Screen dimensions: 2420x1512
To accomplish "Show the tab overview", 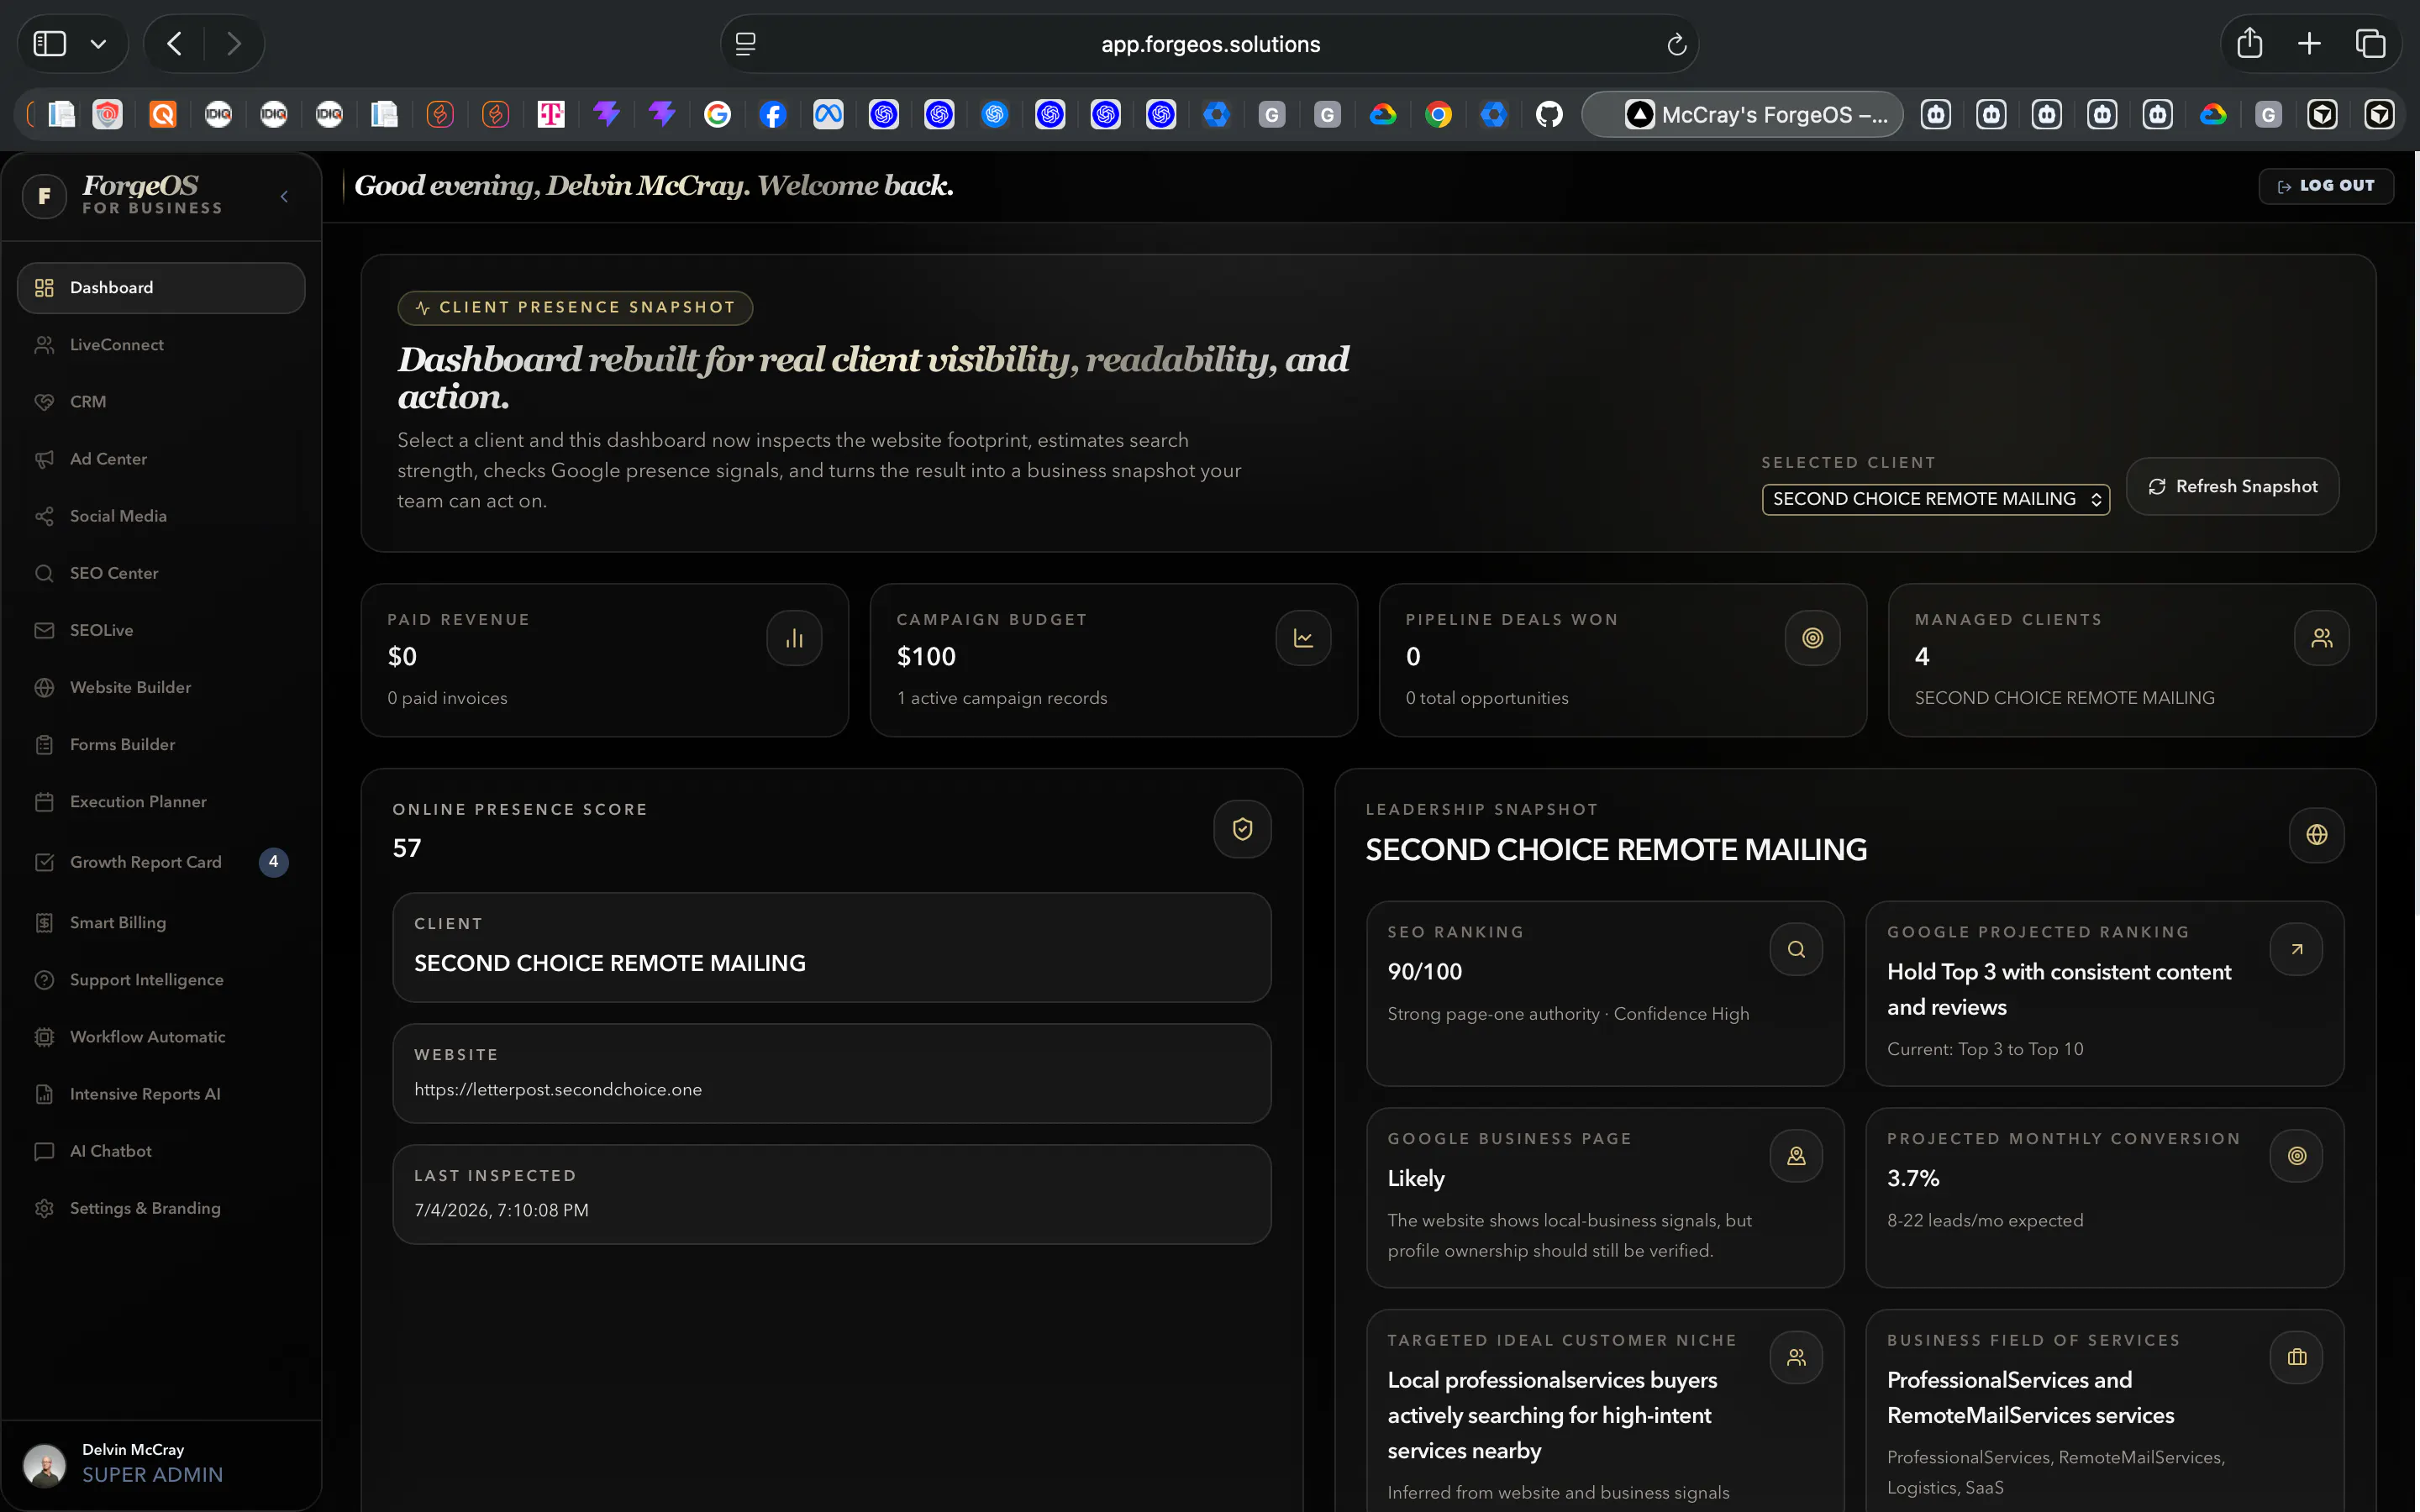I will [2370, 43].
